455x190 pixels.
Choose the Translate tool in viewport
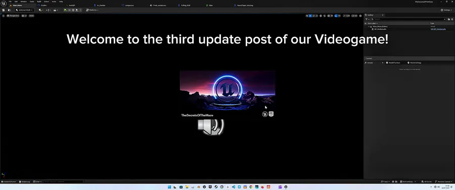click(310, 16)
